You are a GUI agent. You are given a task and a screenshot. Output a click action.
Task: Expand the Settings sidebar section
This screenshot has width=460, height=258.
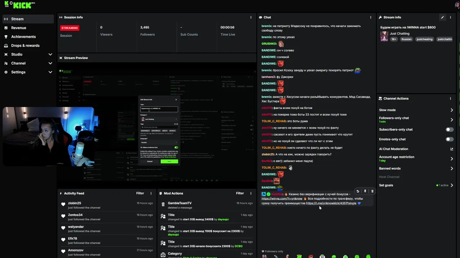(x=50, y=72)
